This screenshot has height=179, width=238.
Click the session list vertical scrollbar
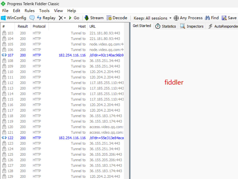[126, 101]
